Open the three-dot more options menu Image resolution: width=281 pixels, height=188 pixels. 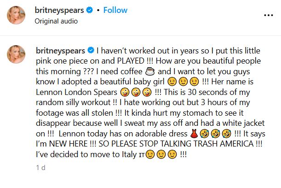tap(268, 15)
